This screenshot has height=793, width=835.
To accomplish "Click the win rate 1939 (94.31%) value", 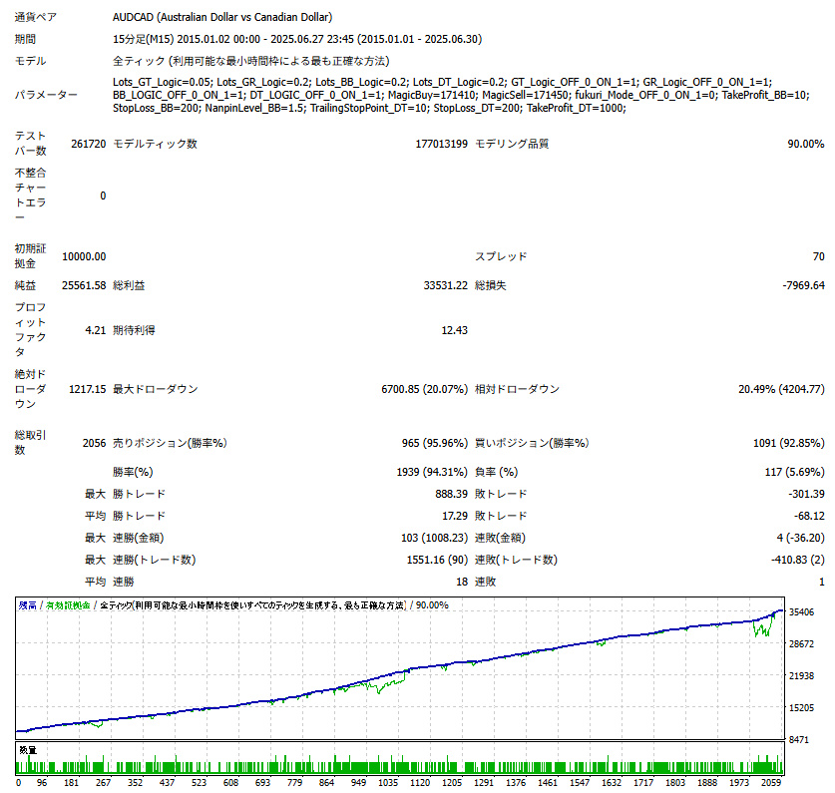I will pos(432,472).
